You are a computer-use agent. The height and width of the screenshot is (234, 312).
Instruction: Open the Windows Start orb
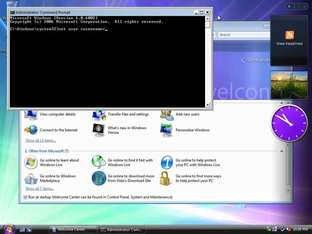click(9, 229)
